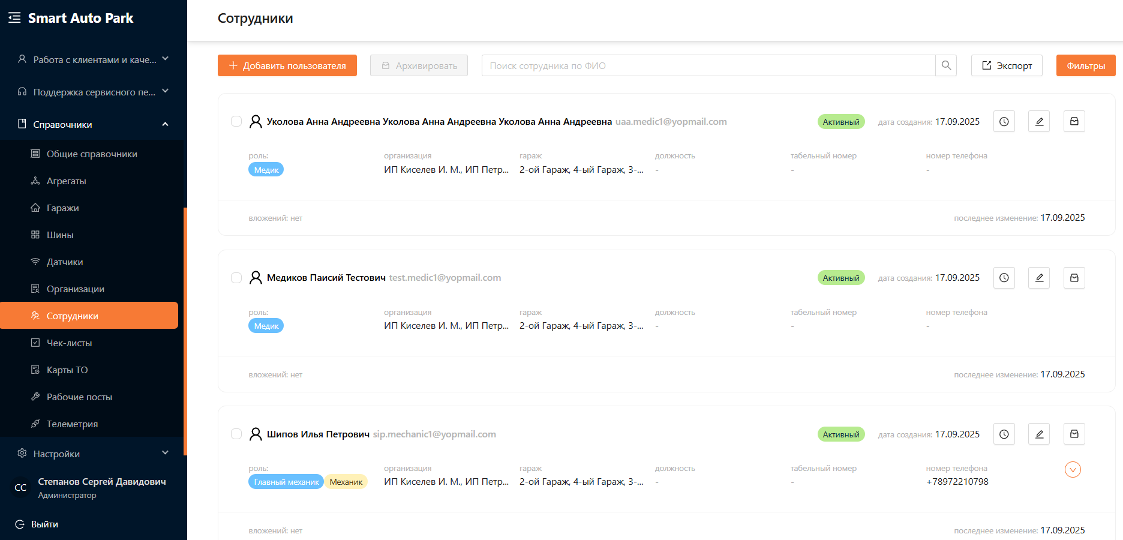Click the Добавить пользователя button
This screenshot has height=540, width=1123.
(287, 65)
